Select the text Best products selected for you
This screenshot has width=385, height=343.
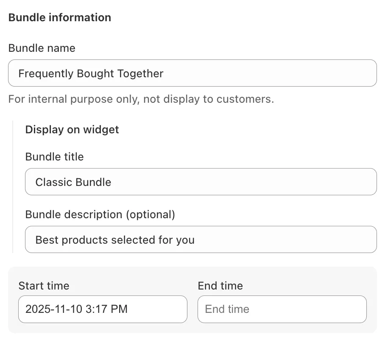tap(114, 239)
